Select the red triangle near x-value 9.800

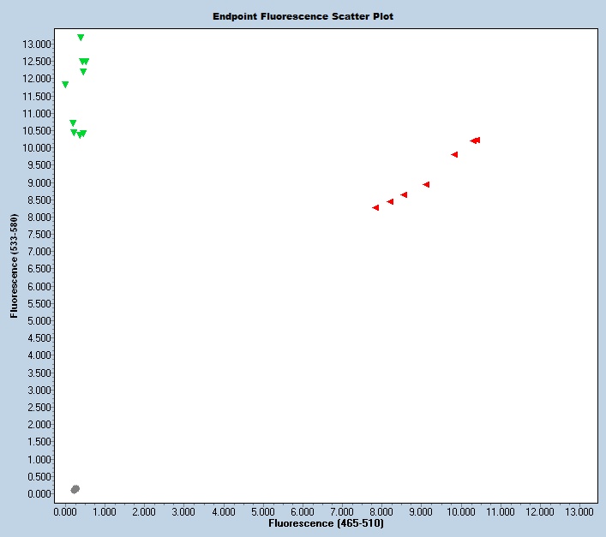[454, 154]
